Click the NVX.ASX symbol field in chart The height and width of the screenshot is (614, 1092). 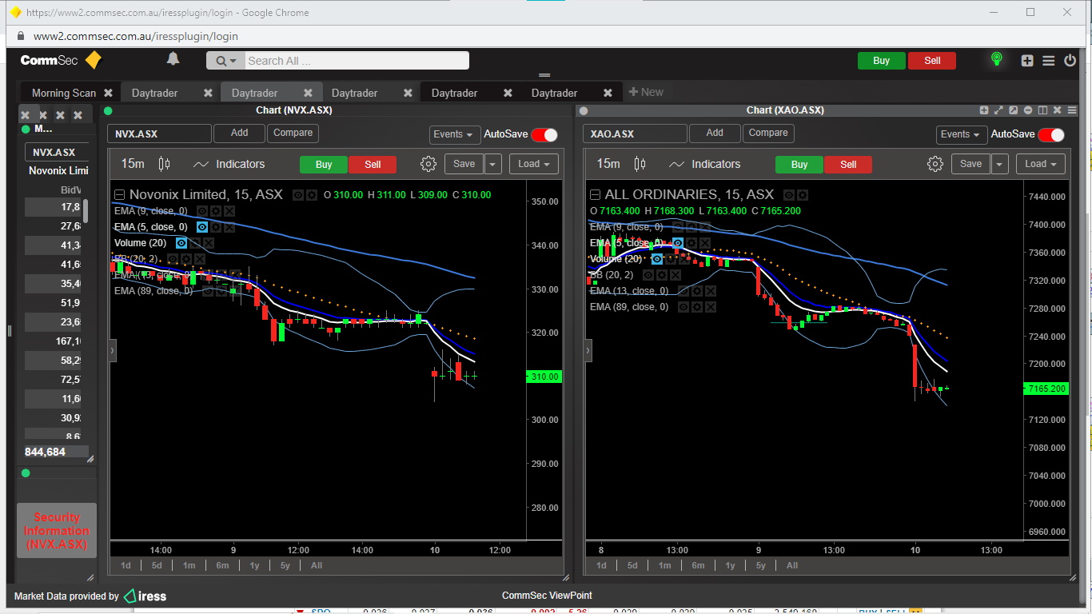pyautogui.click(x=159, y=134)
